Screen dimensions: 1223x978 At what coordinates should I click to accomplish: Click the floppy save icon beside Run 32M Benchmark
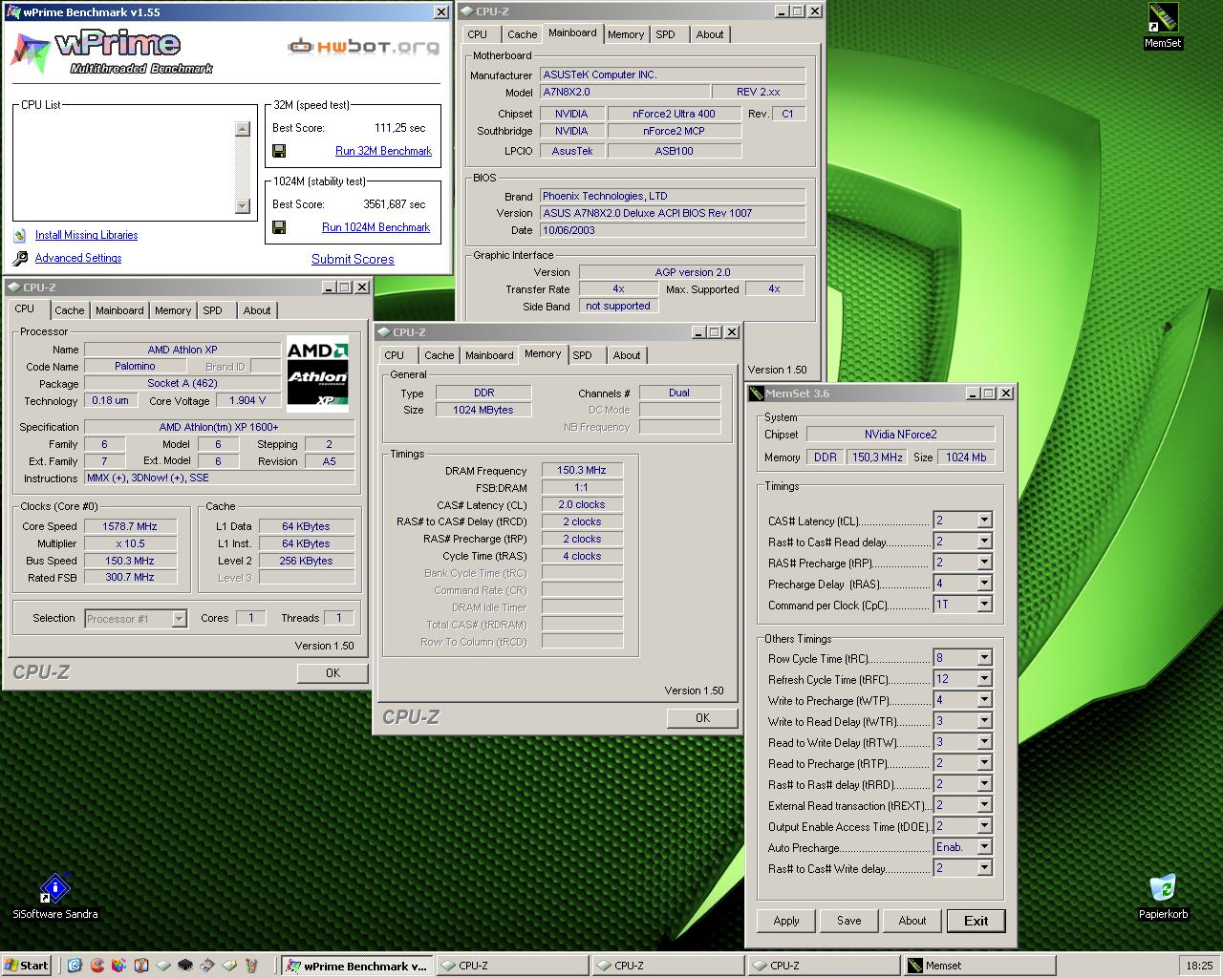pyautogui.click(x=279, y=151)
